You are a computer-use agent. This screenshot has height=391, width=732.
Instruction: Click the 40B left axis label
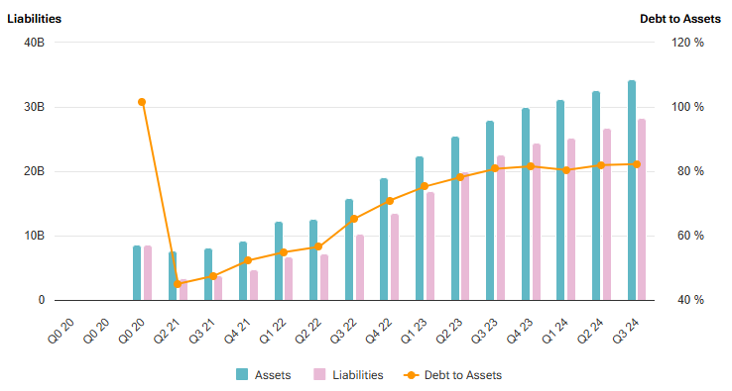click(x=34, y=43)
